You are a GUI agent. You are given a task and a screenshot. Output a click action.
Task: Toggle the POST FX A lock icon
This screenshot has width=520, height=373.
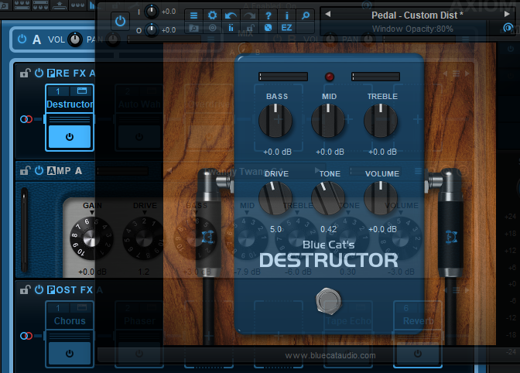pos(26,289)
